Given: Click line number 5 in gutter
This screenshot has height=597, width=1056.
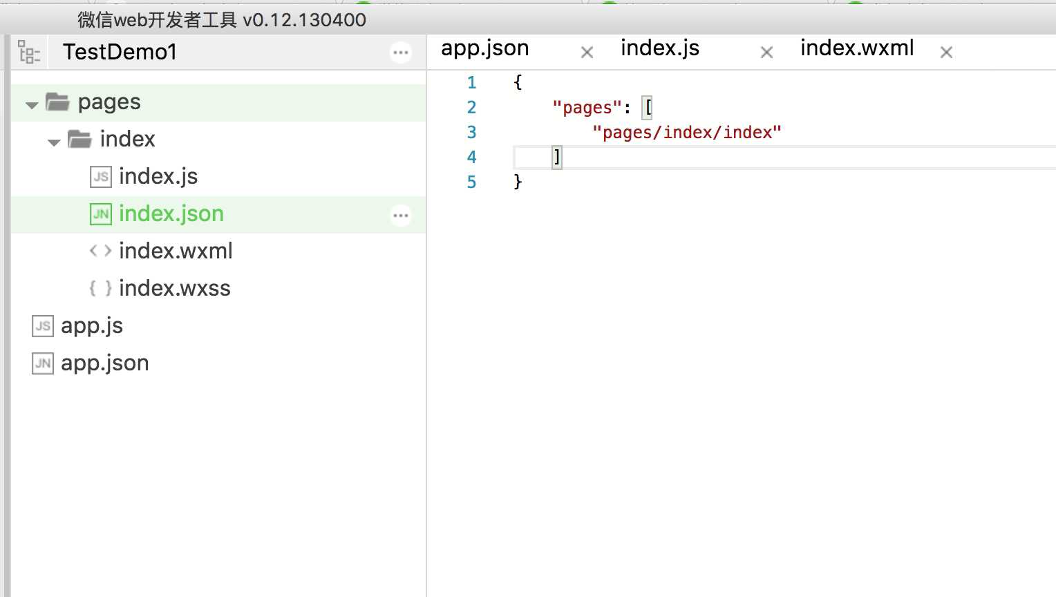Looking at the screenshot, I should click(x=472, y=182).
